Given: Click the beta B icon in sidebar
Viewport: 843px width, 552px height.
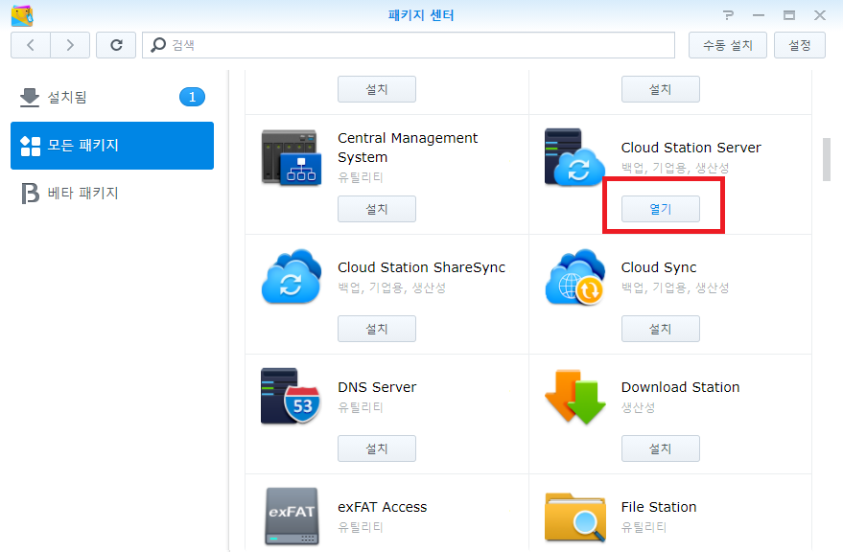Looking at the screenshot, I should coord(30,194).
